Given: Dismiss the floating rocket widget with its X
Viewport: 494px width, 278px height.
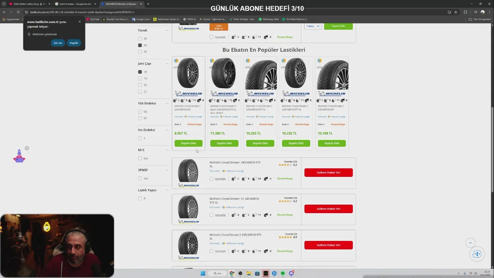Looking at the screenshot, I should (x=27, y=148).
